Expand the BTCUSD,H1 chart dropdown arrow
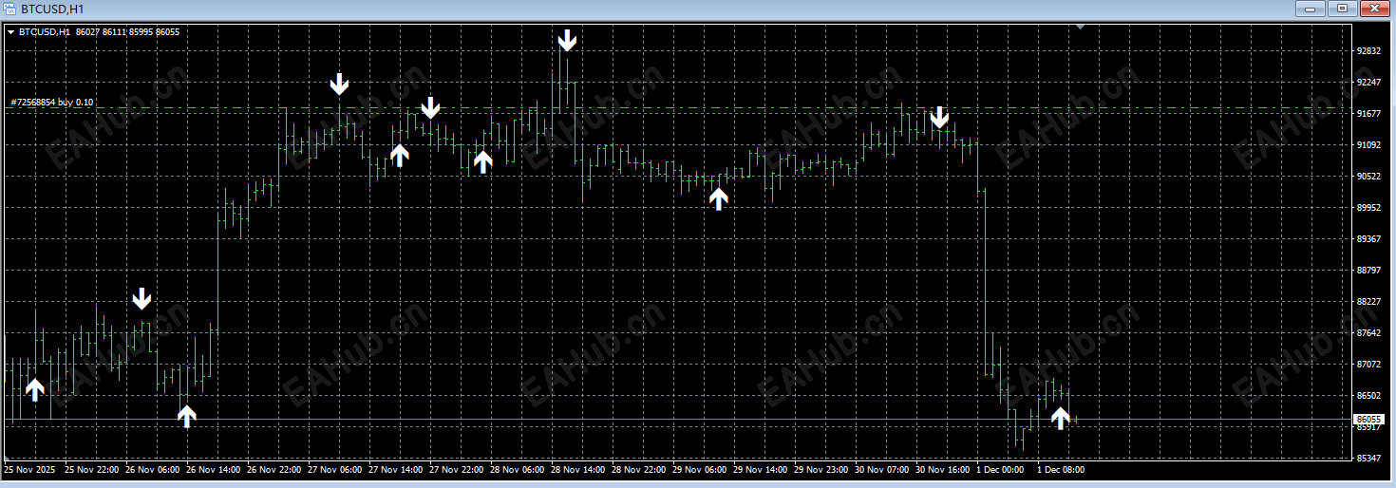The image size is (1396, 488). tap(11, 32)
